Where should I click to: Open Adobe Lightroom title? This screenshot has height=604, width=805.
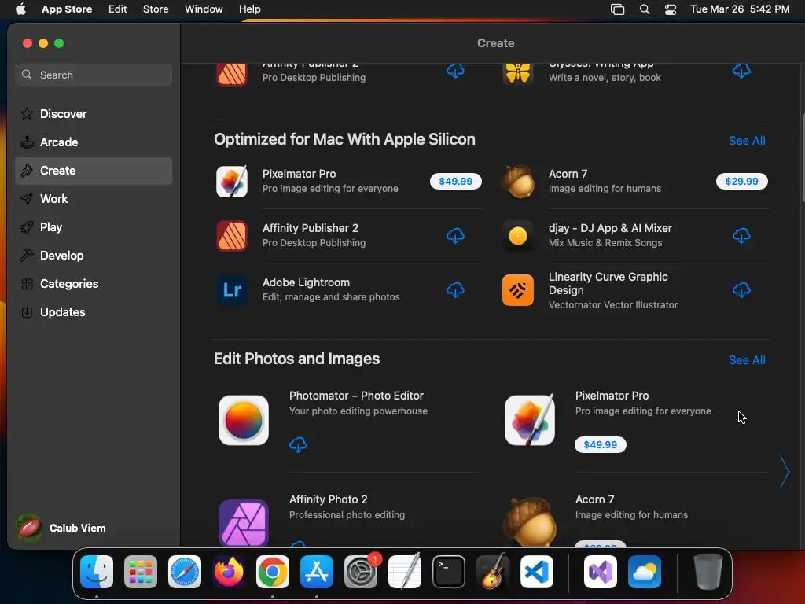[x=306, y=282]
